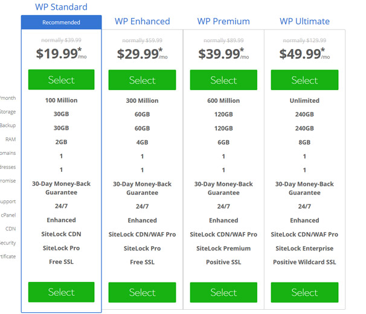The width and height of the screenshot is (366, 314).
Task: Open the WP Enhanced plan heading
Action: pyautogui.click(x=142, y=21)
